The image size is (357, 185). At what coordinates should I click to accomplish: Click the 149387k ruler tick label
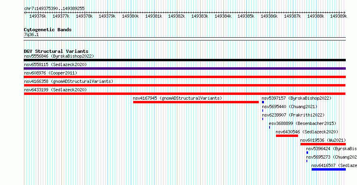click(x=292, y=16)
